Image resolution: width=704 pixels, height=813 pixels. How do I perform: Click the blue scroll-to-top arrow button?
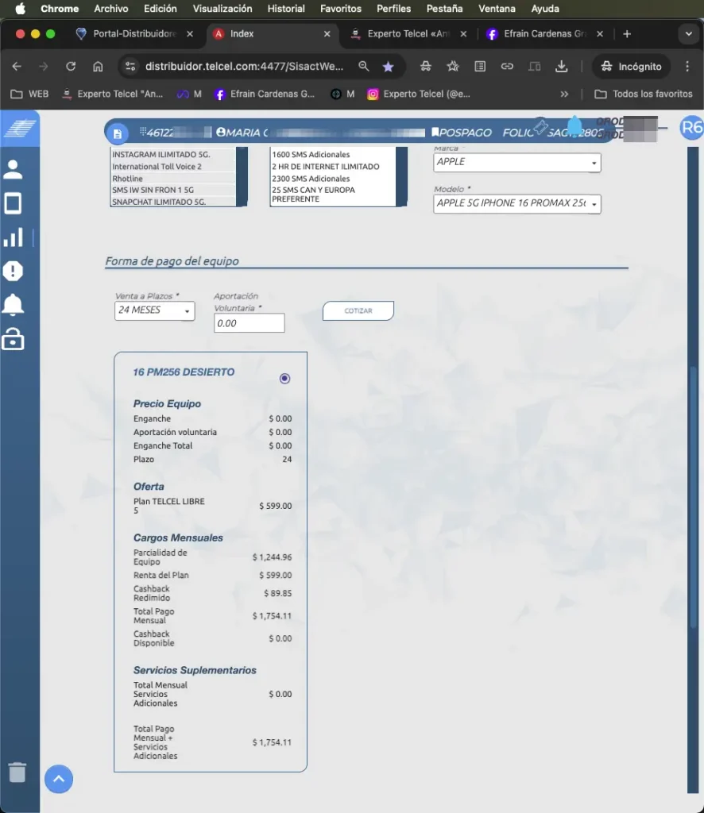pyautogui.click(x=59, y=779)
